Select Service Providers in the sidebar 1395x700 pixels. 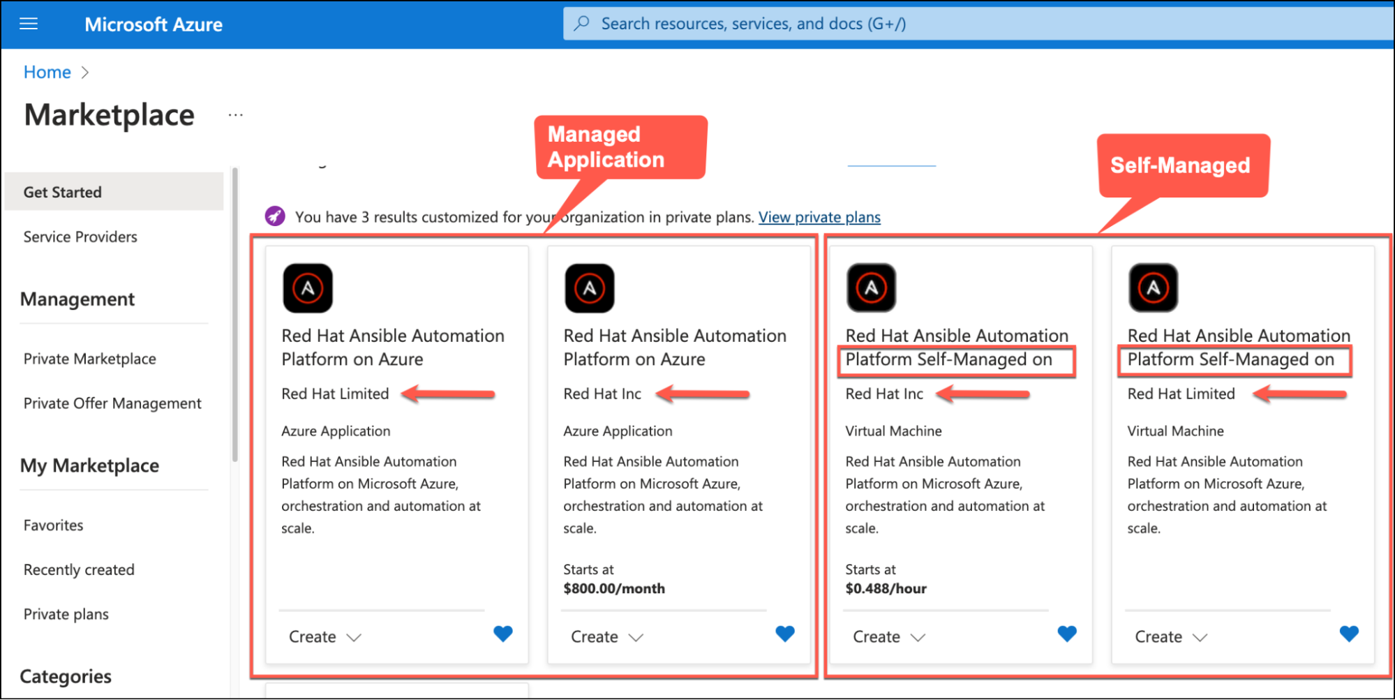pos(80,237)
